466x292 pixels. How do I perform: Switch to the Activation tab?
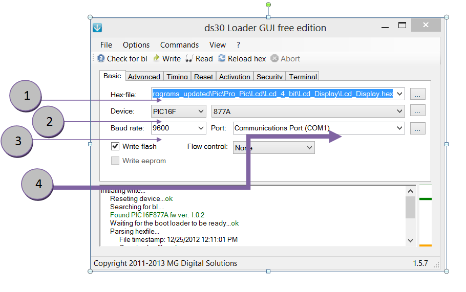(x=235, y=77)
